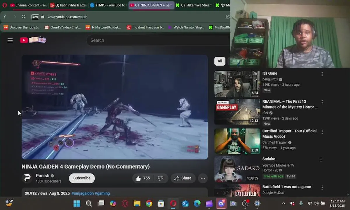Switch to hatin nihhz b attak tab

click(x=68, y=5)
